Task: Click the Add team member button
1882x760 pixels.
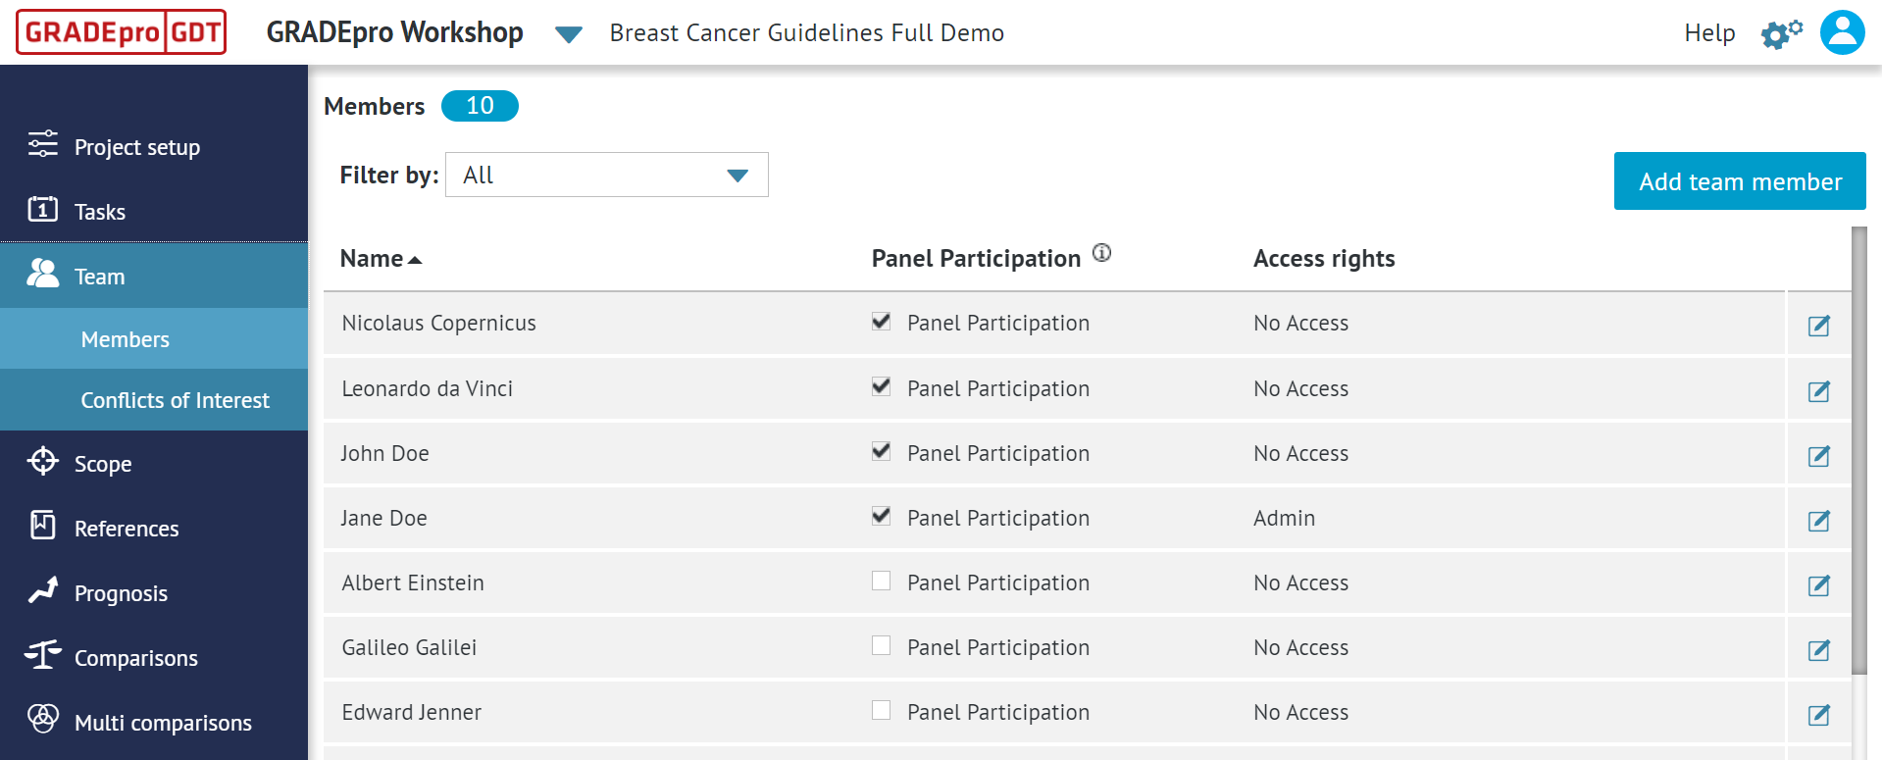Action: point(1739,180)
